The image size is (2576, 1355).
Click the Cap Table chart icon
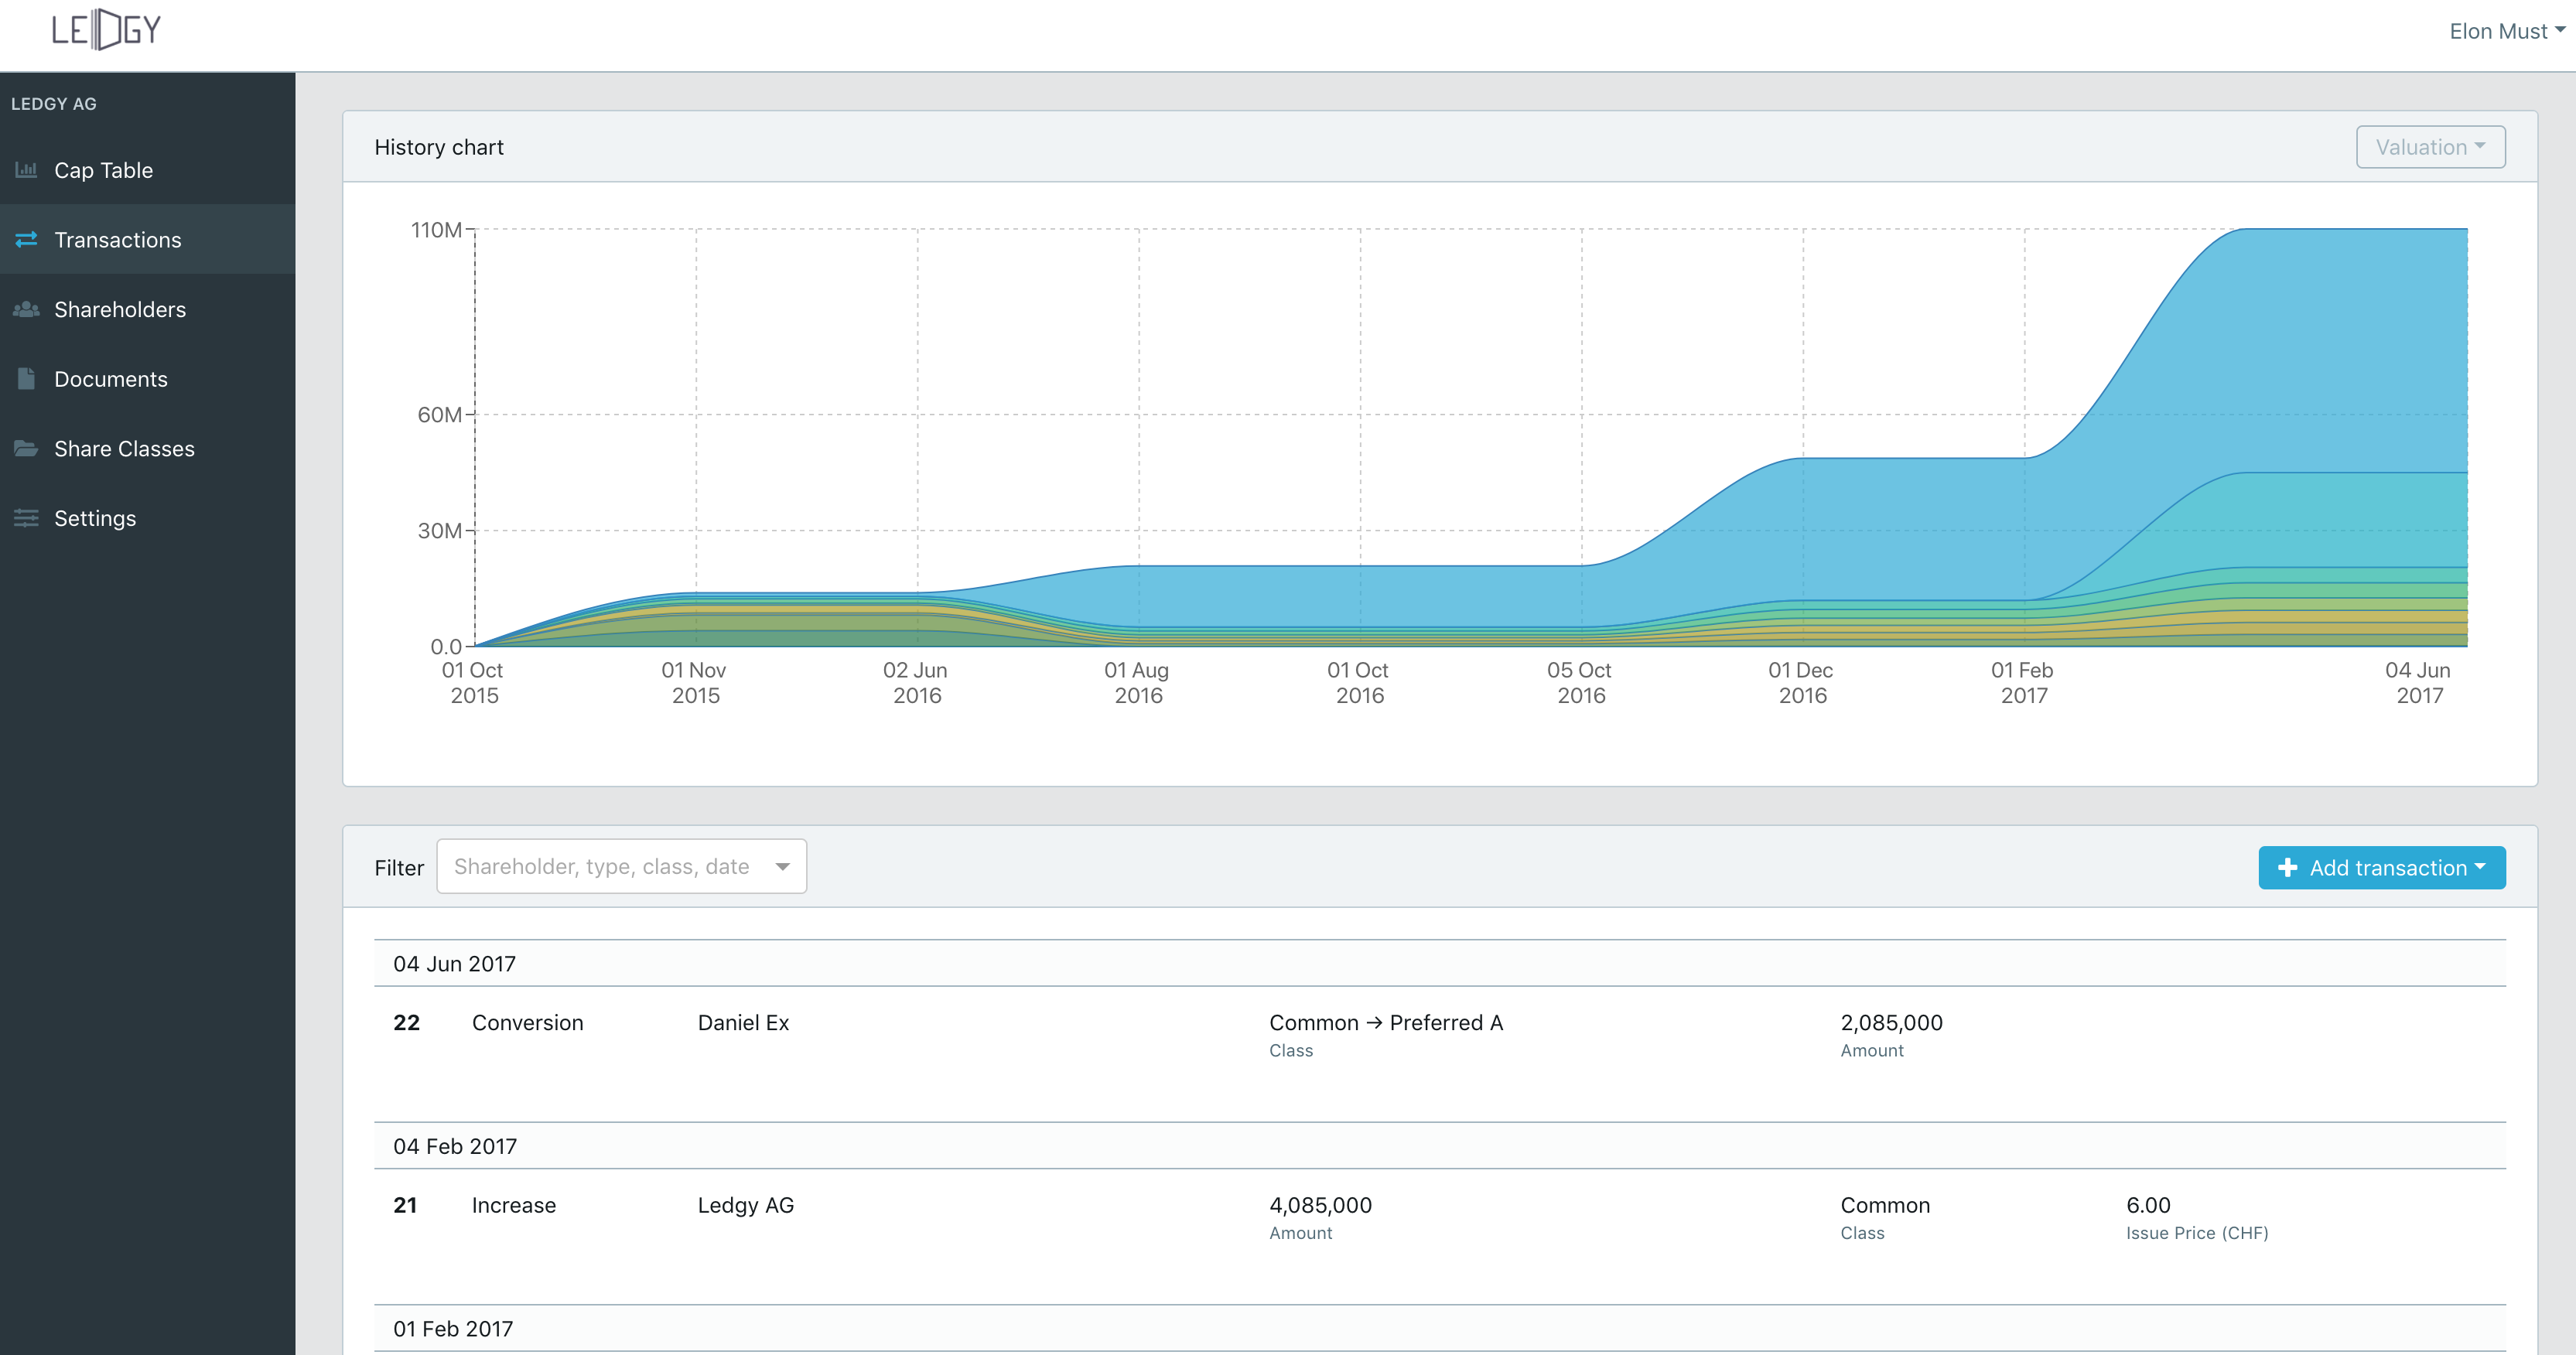pos(26,170)
